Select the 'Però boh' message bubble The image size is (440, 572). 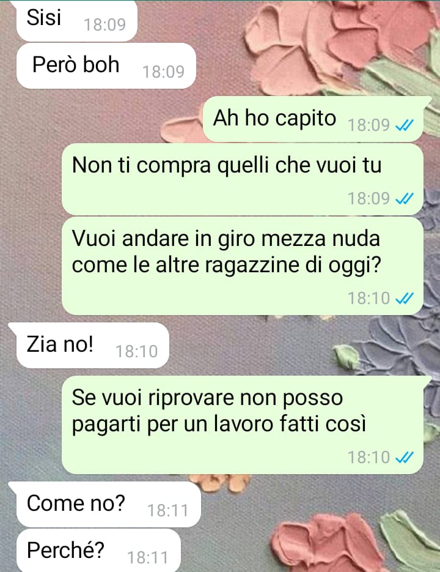pyautogui.click(x=106, y=66)
